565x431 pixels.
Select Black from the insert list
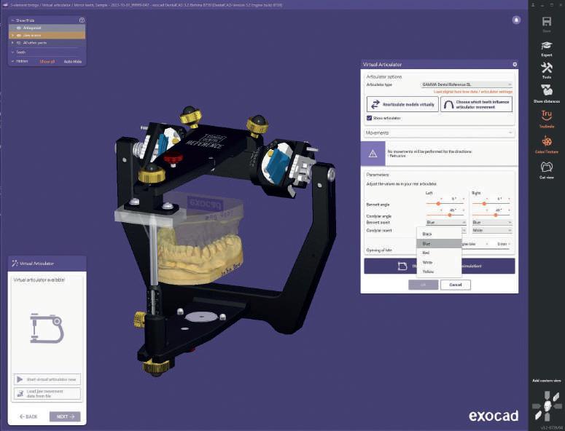[x=439, y=234]
